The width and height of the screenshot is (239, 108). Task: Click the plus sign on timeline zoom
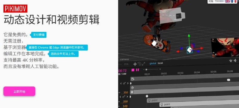point(160,69)
